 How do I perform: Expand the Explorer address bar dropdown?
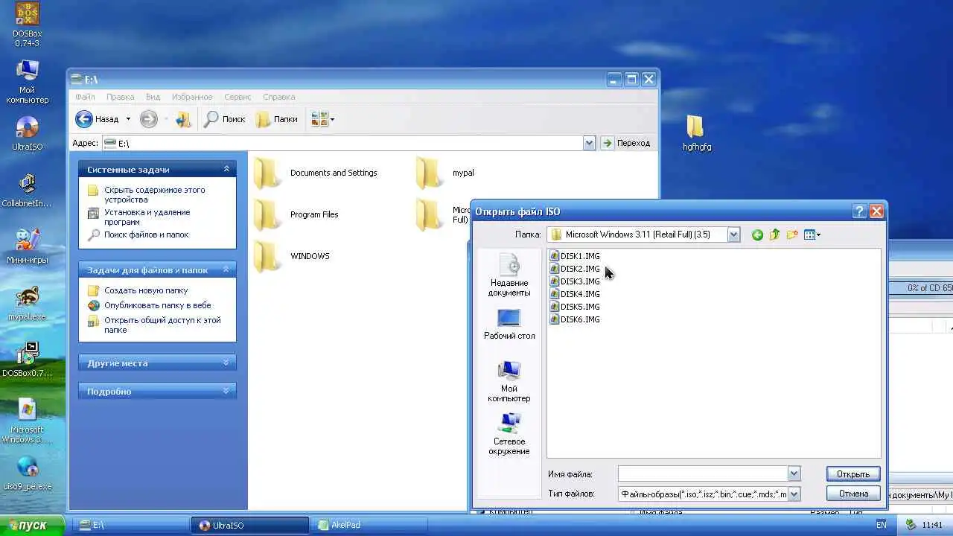click(x=590, y=143)
